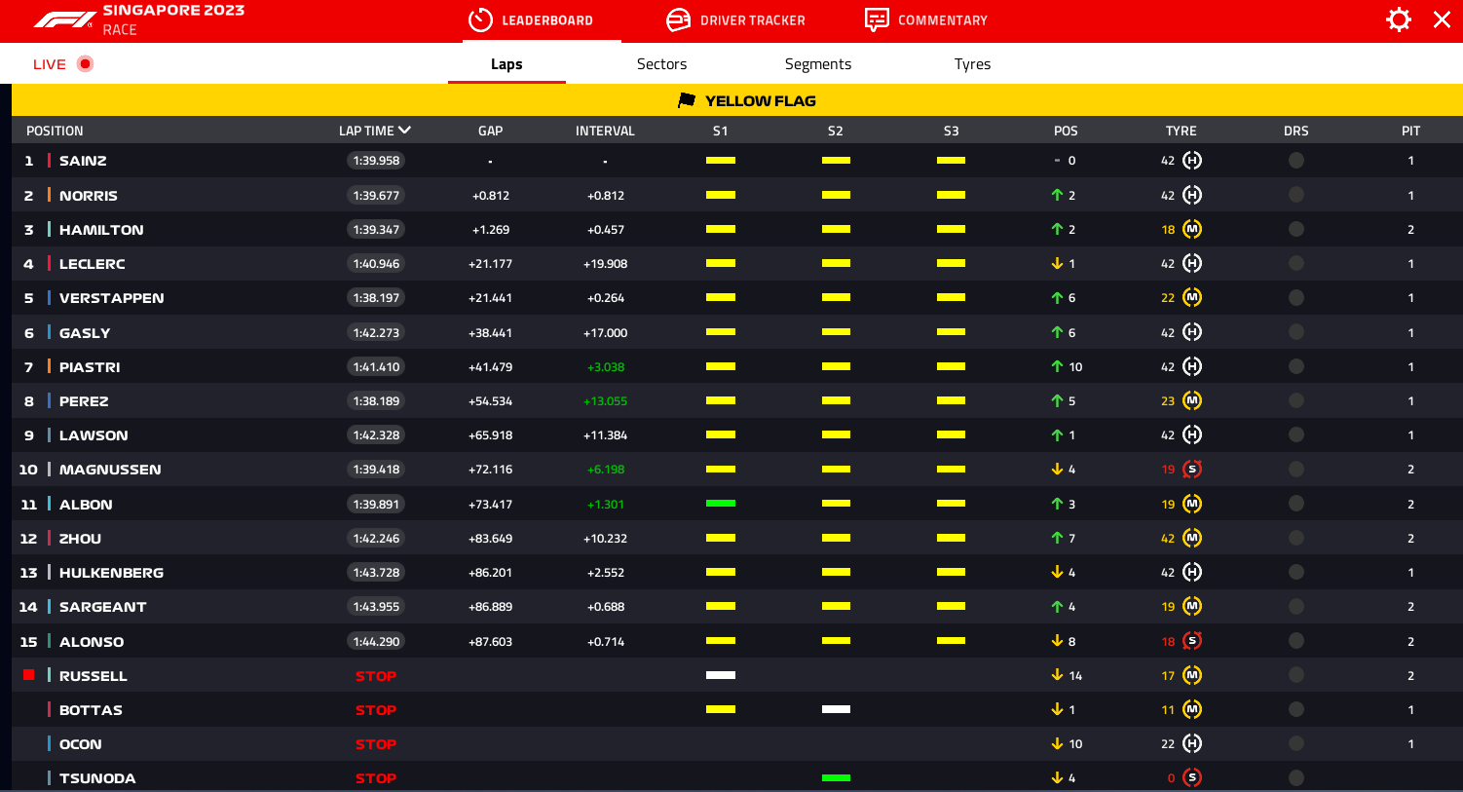Screen dimensions: 1463x792
Task: Switch to the Leaderboard tab
Action: [531, 19]
